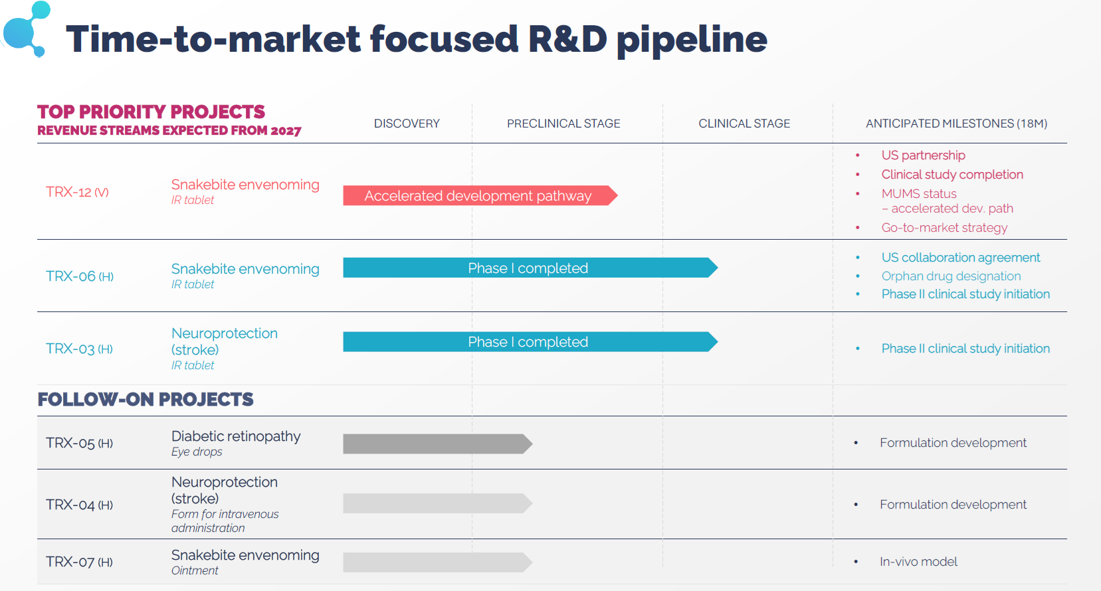Image resolution: width=1101 pixels, height=591 pixels.
Task: Select the DISCOVERY column header
Action: [407, 124]
